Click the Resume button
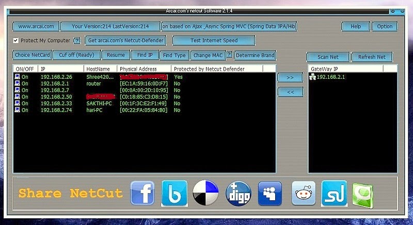The width and height of the screenshot is (413, 225). click(116, 55)
